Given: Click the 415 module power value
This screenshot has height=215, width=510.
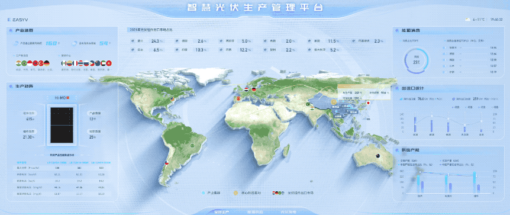Looking at the screenshot, I should point(30,119).
